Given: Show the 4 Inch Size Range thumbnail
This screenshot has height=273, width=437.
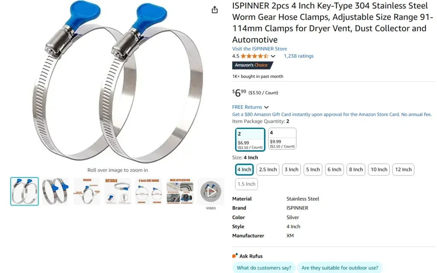Looking at the screenshot, I should (149, 191).
